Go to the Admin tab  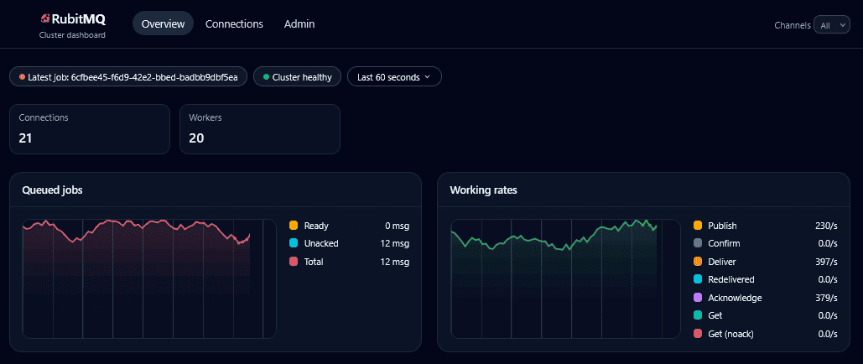[x=299, y=23]
